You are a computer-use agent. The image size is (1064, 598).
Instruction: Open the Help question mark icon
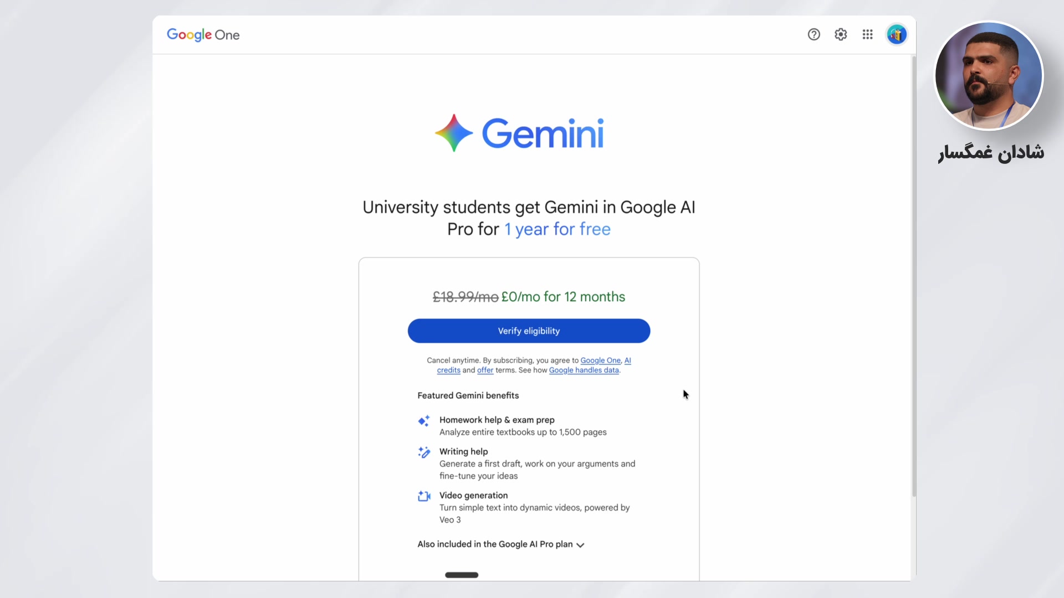[x=814, y=34]
